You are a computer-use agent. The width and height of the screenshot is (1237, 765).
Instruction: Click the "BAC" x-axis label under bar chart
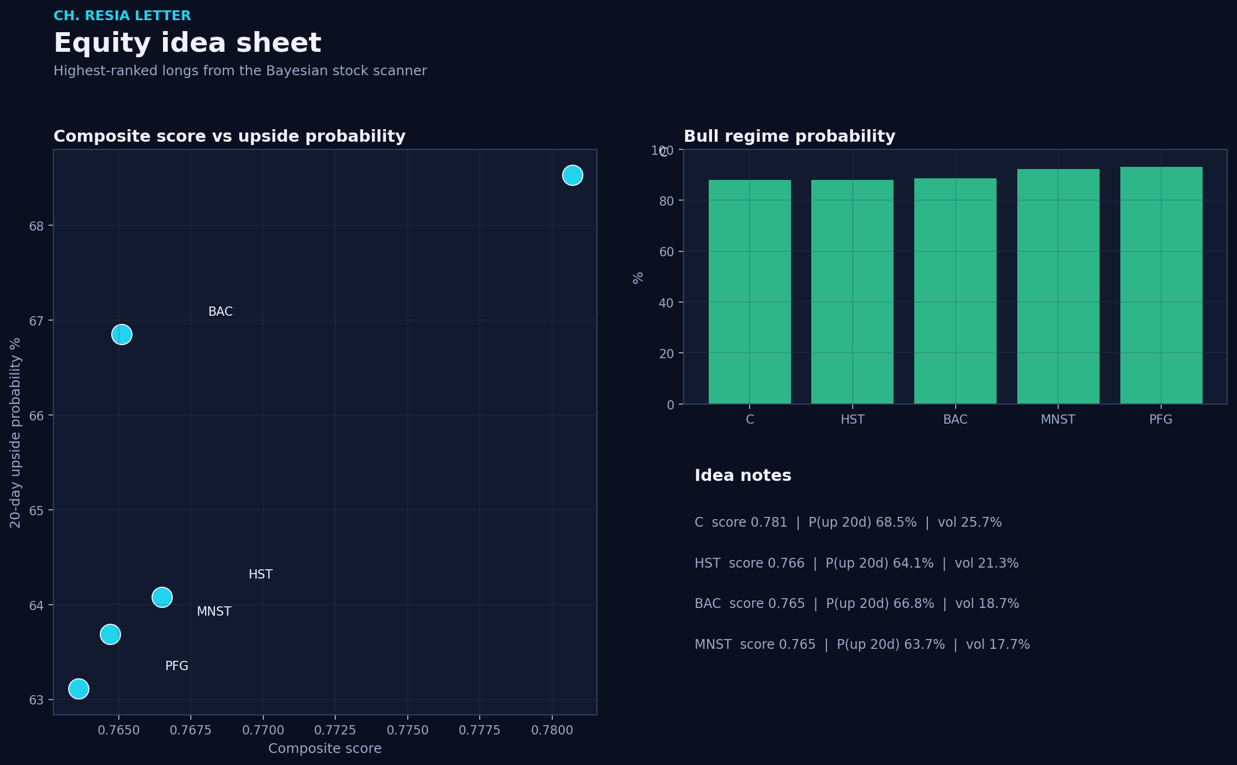(x=955, y=420)
